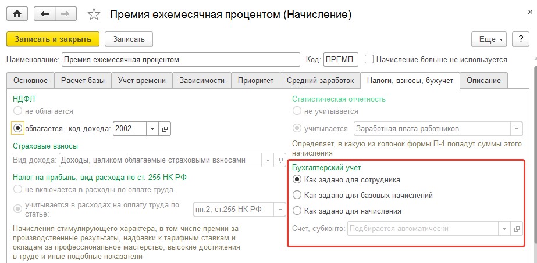Click Доходы, целиком облагаемые страховыми взносами field
Image resolution: width=537 pixels, height=263 pixels.
click(x=161, y=160)
